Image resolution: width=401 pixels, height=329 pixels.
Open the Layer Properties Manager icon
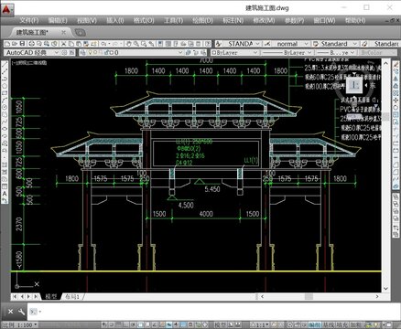pyautogui.click(x=83, y=52)
